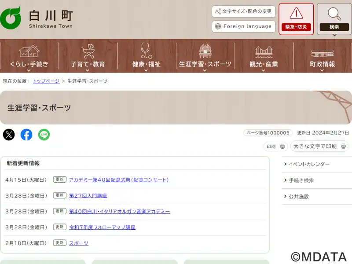
Task: Select the ページ番号1000005 label
Action: coord(268,133)
